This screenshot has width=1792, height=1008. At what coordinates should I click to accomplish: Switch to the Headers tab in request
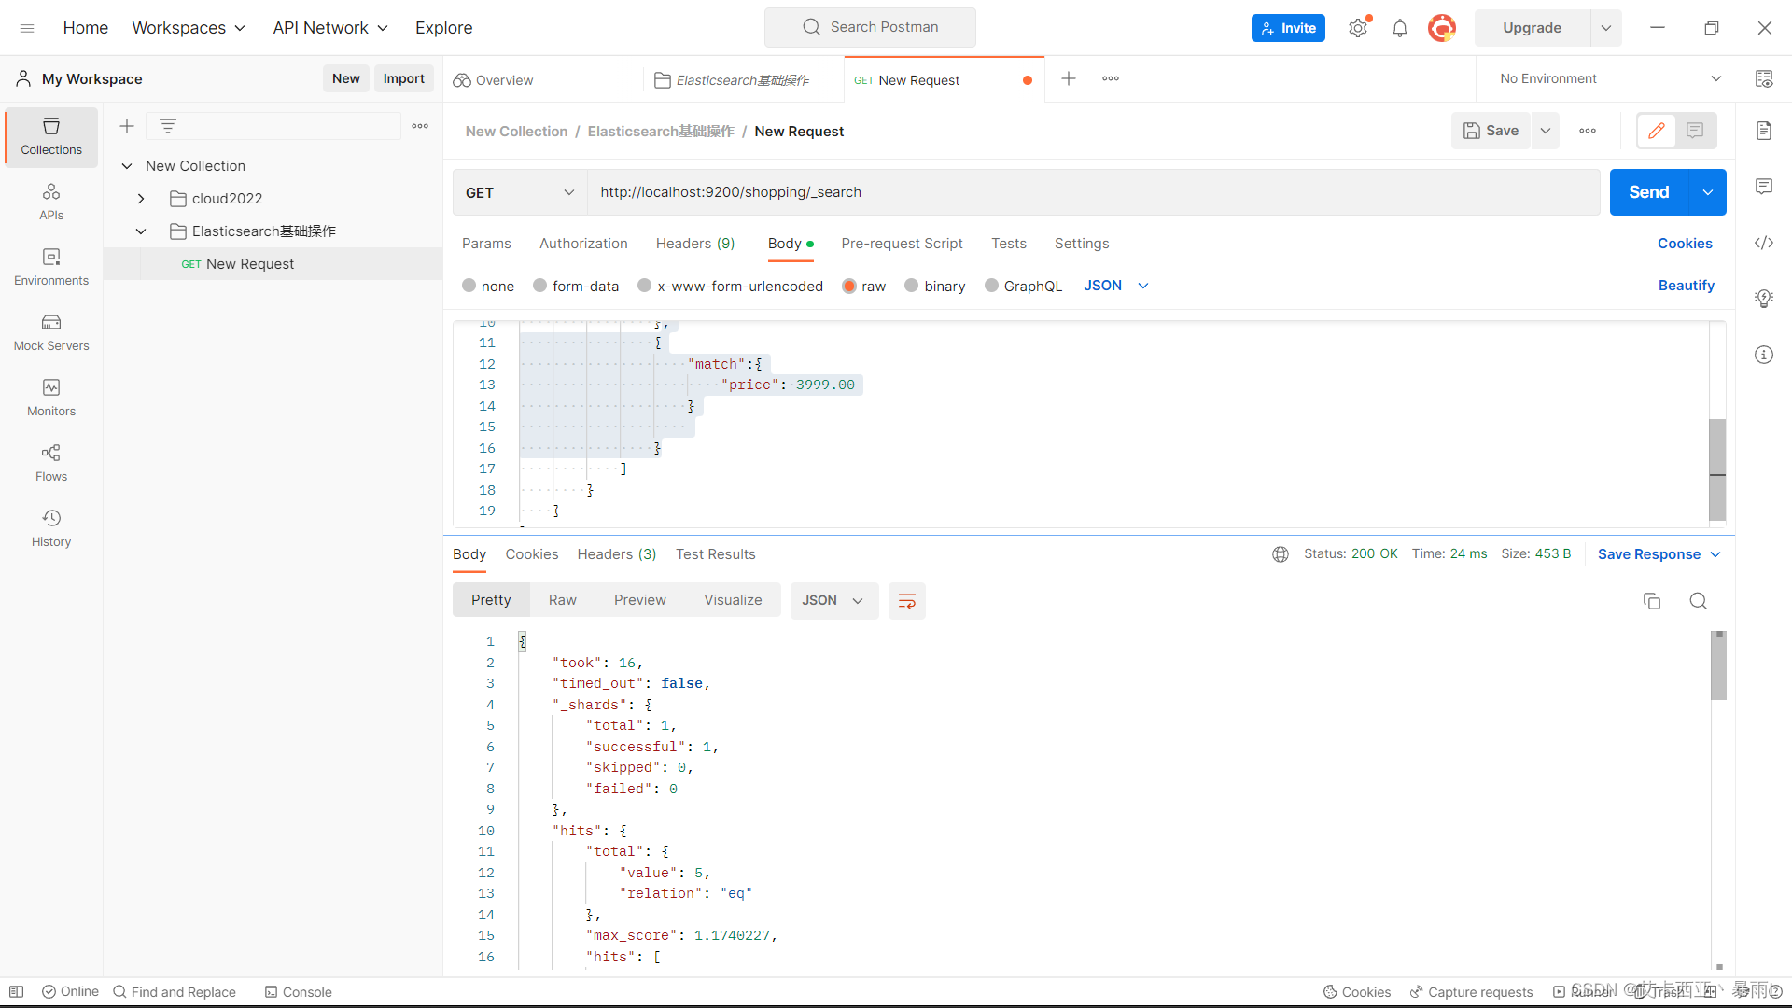pos(694,243)
